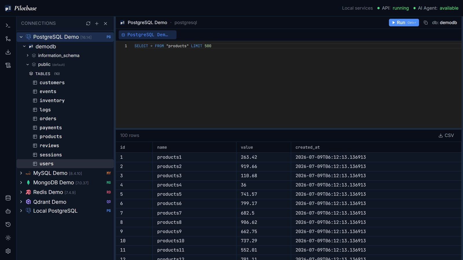This screenshot has width=463, height=260.
Task: Open the query scripts sidebar icon
Action: coord(8,65)
